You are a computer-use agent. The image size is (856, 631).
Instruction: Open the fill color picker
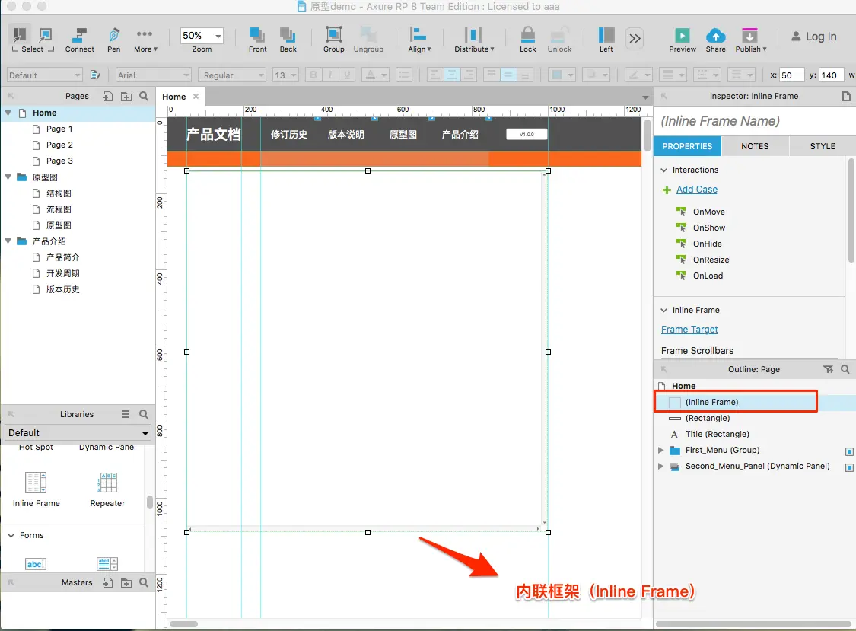[562, 75]
